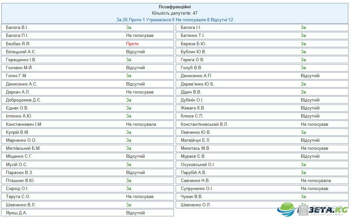The width and height of the screenshot is (350, 219).
Task: Select the name "Дерев'янко Ю.Б."
Action: 197,84
